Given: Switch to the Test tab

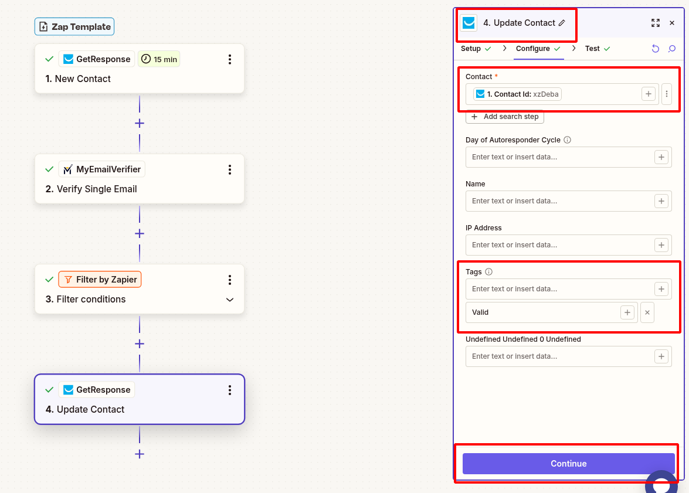Looking at the screenshot, I should click(592, 49).
